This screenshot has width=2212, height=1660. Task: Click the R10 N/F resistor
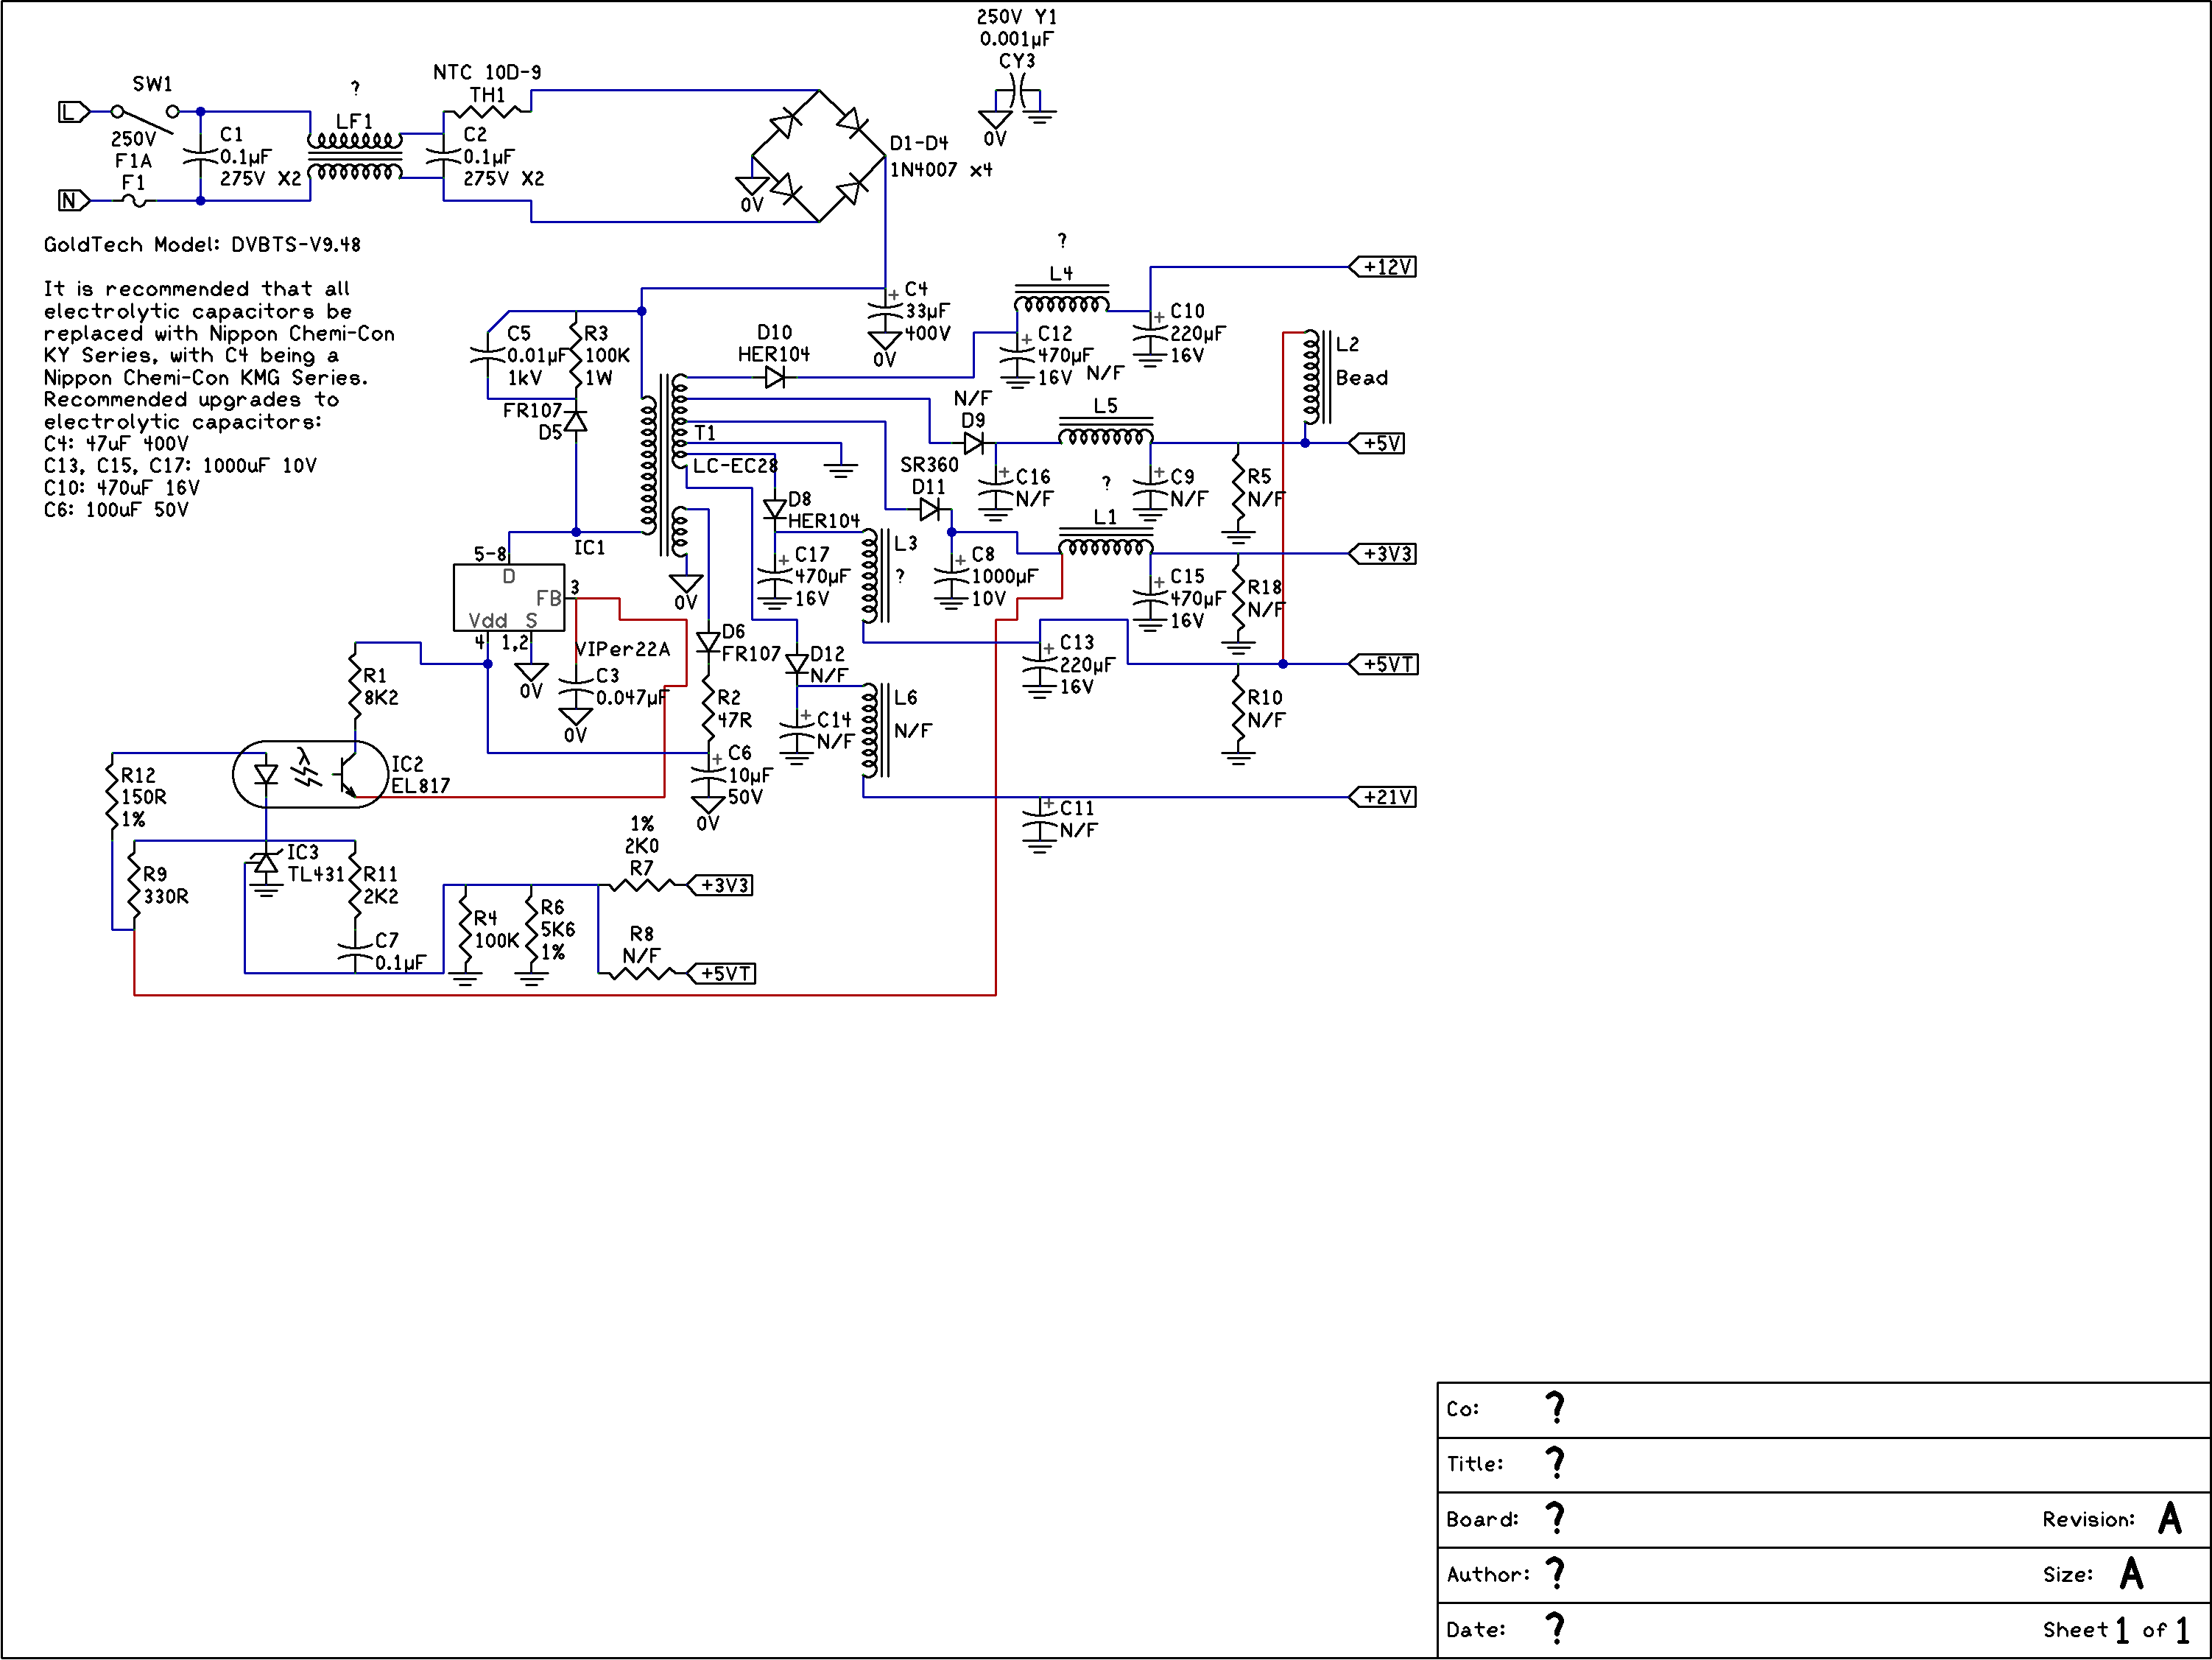(x=1238, y=708)
